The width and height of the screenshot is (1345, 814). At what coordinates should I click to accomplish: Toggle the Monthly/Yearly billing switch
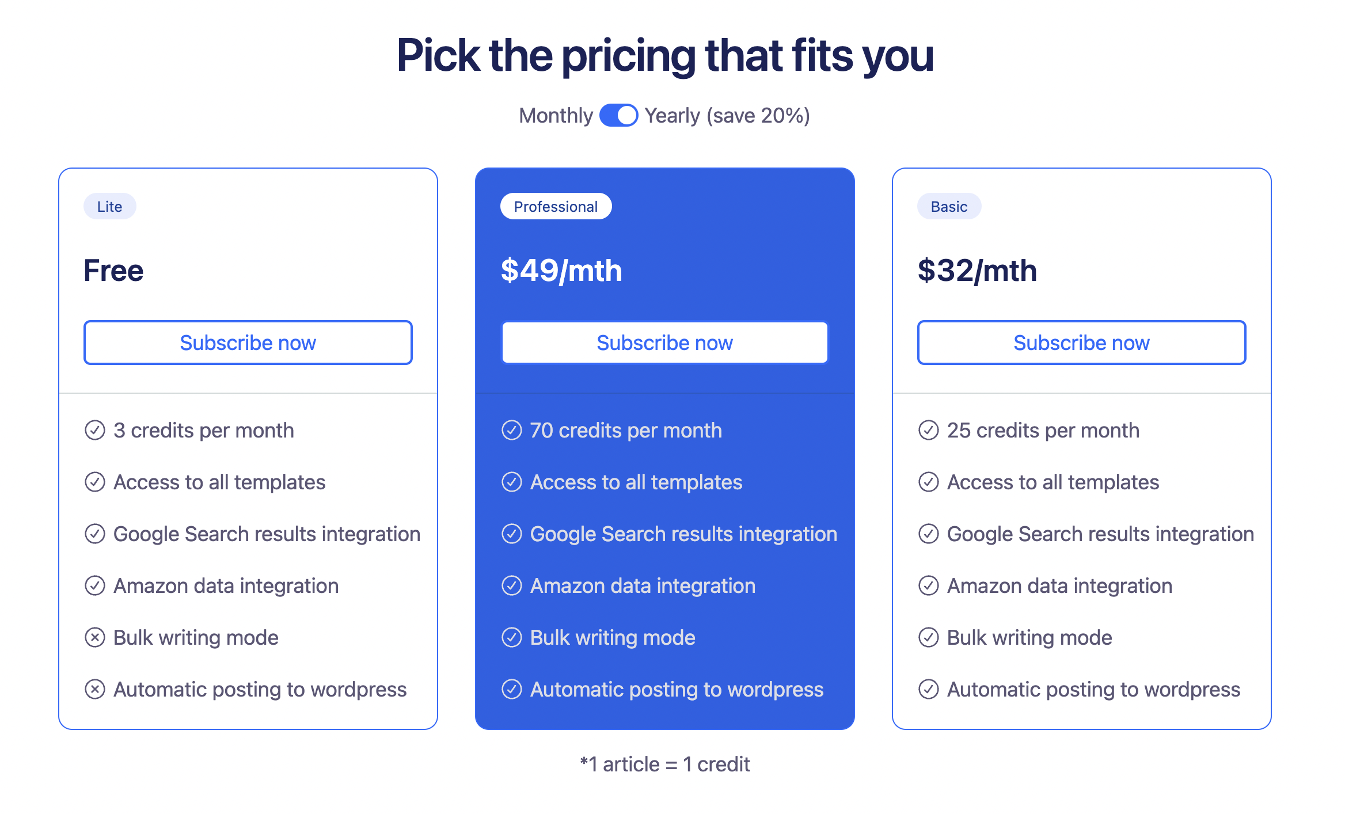click(x=618, y=115)
